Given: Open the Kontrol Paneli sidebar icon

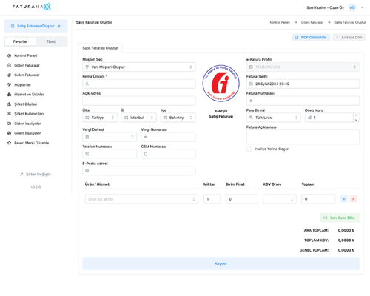Looking at the screenshot, I should tap(10, 55).
